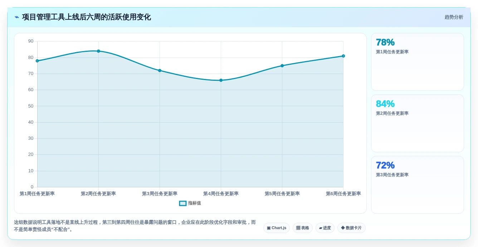Screen dimensions: 478x247
Task: Click the chart title 项目管理工具上线后六周的活跃使用变化
Action: (86, 17)
